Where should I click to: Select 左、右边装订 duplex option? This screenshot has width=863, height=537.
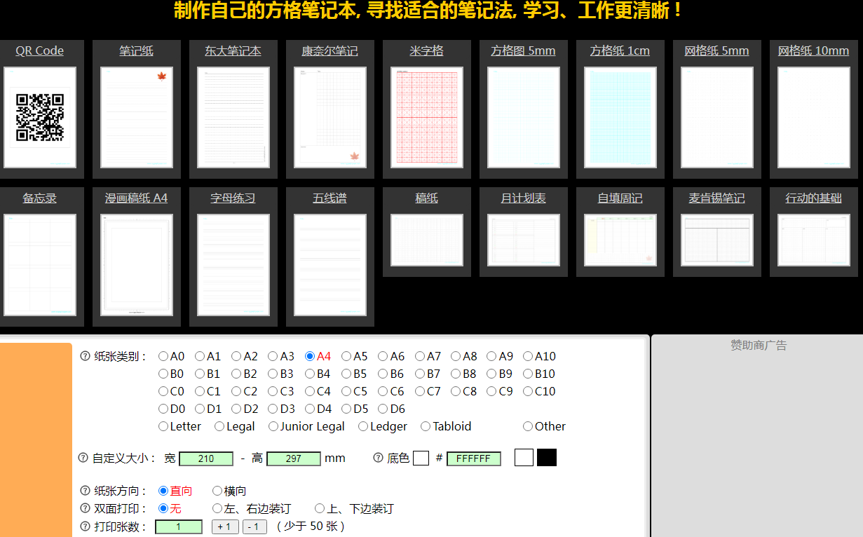pyautogui.click(x=217, y=508)
